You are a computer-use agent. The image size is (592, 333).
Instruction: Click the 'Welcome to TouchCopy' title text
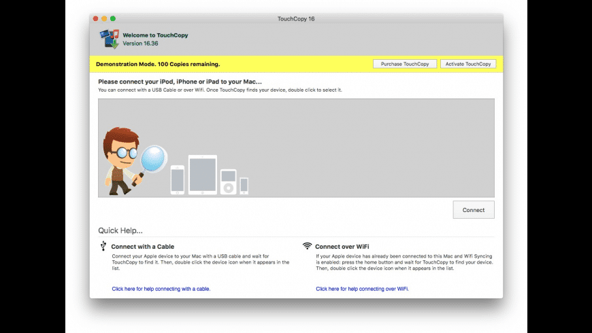pos(155,35)
